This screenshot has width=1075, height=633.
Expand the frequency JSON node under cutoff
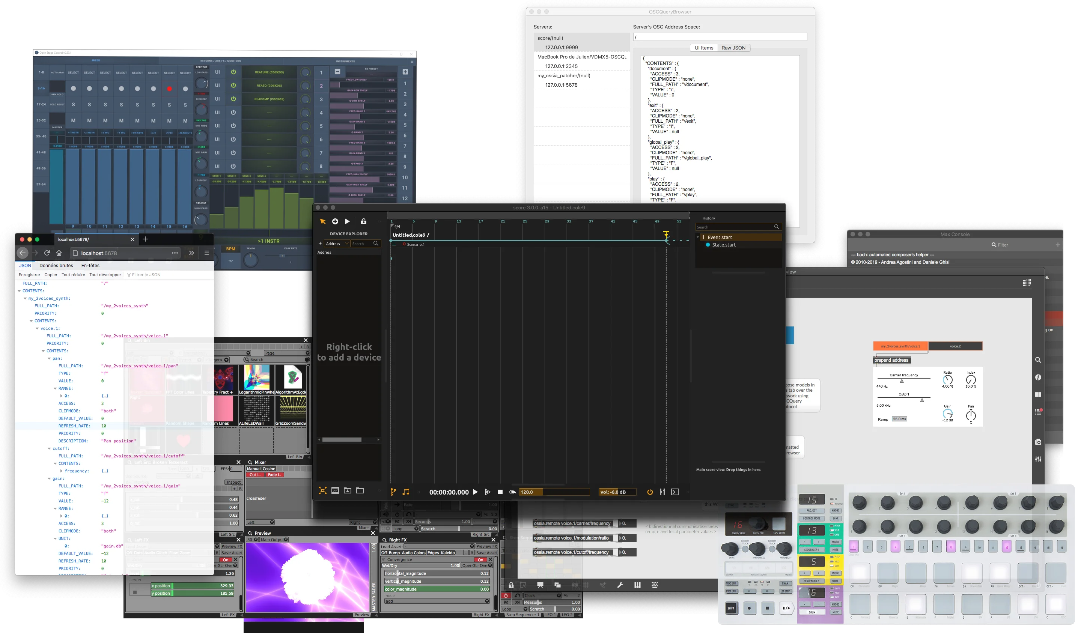coord(62,471)
